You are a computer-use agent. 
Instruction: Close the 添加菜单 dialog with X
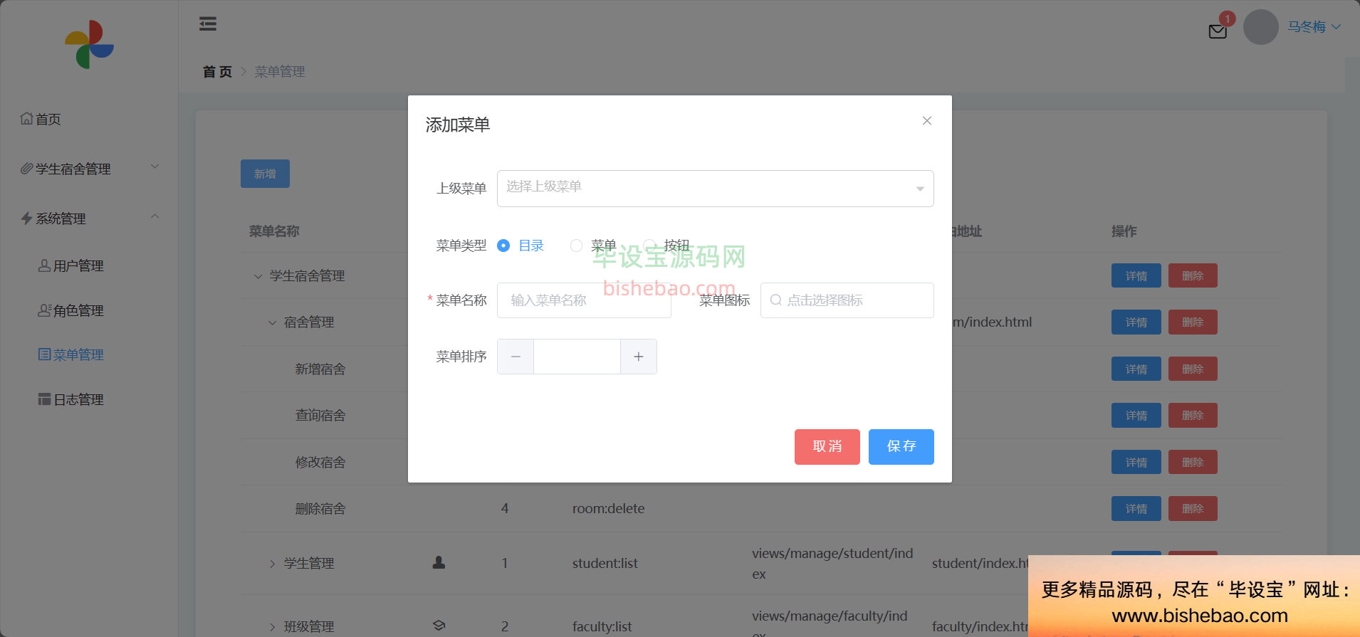pyautogui.click(x=926, y=121)
